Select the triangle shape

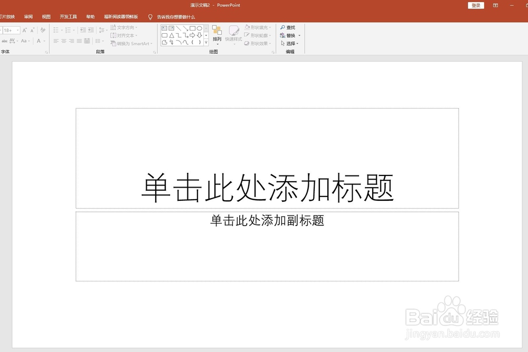point(172,35)
